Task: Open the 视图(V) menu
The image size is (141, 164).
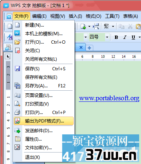Action: pyautogui.click(x=57, y=16)
